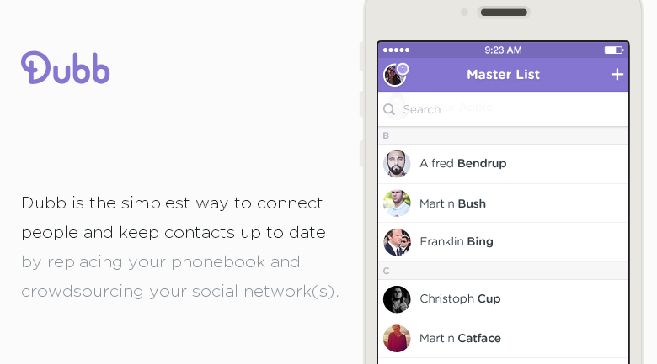Select Martin Catface contact name
This screenshot has height=364, width=657.
tap(460, 338)
